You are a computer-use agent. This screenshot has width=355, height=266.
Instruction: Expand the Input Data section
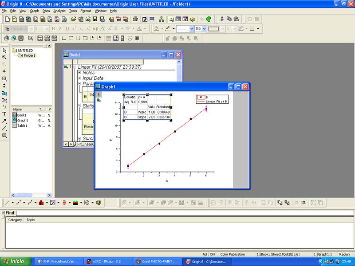pyautogui.click(x=79, y=78)
